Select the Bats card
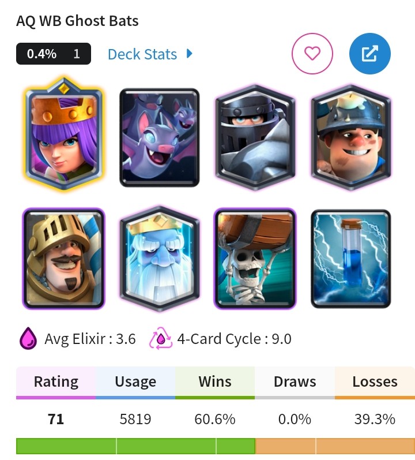Screen dimensions: 415x460 (x=159, y=137)
